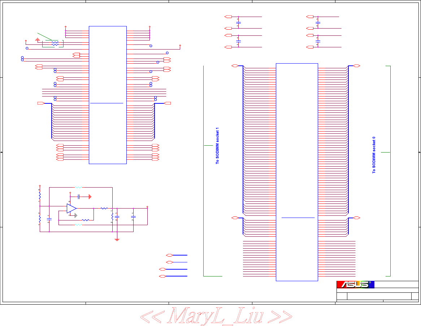Select the 'To SODIMM socket 0' label

pyautogui.click(x=374, y=155)
